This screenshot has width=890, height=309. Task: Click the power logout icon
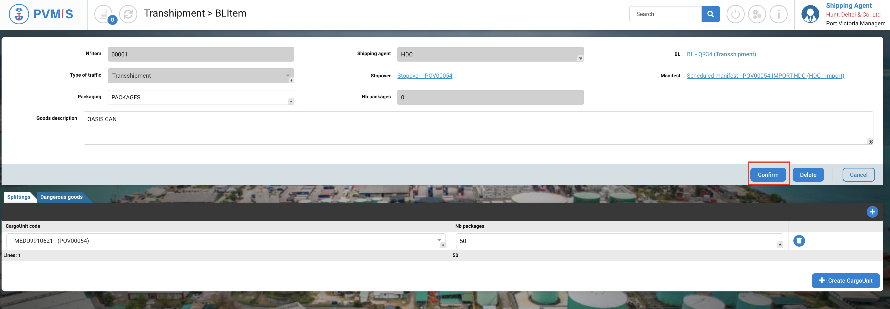pyautogui.click(x=735, y=14)
